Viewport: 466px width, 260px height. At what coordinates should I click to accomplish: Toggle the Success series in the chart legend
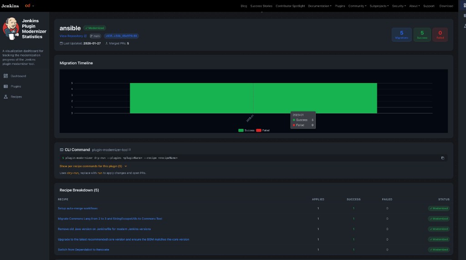246,130
